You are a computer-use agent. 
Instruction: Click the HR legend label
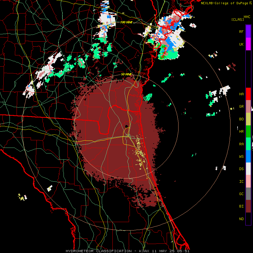(x=241, y=132)
